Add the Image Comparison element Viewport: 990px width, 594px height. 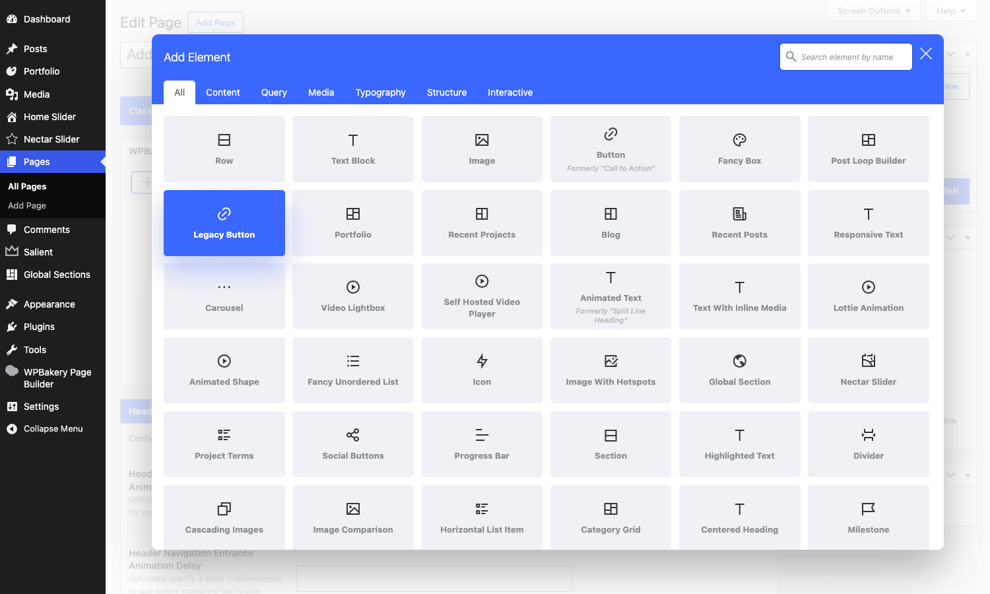pyautogui.click(x=353, y=517)
